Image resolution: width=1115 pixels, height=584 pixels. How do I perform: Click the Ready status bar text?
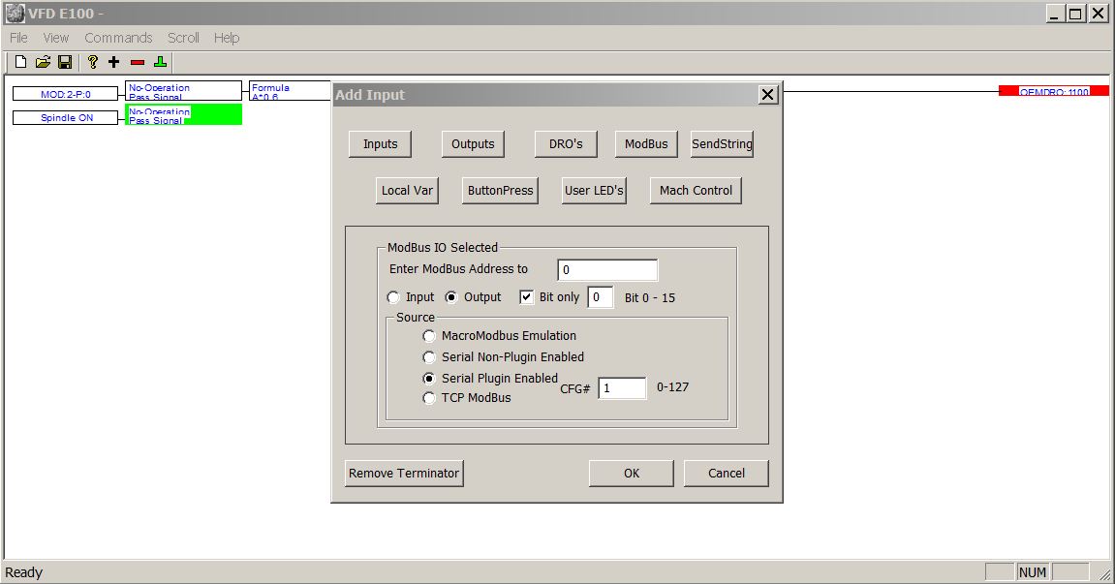(24, 572)
